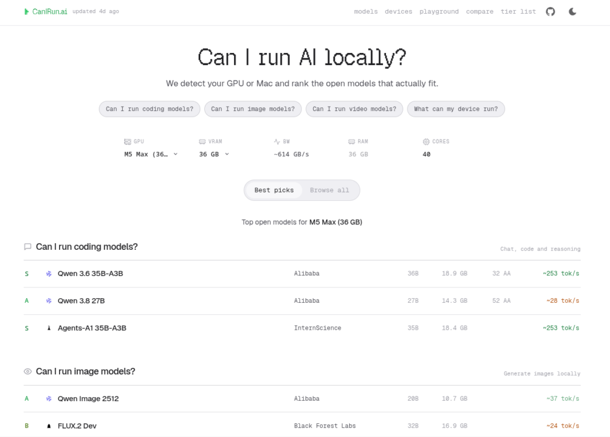Click Qwen logo icon for Qwen Image 2512
Screen dimensions: 610x437
pos(49,399)
